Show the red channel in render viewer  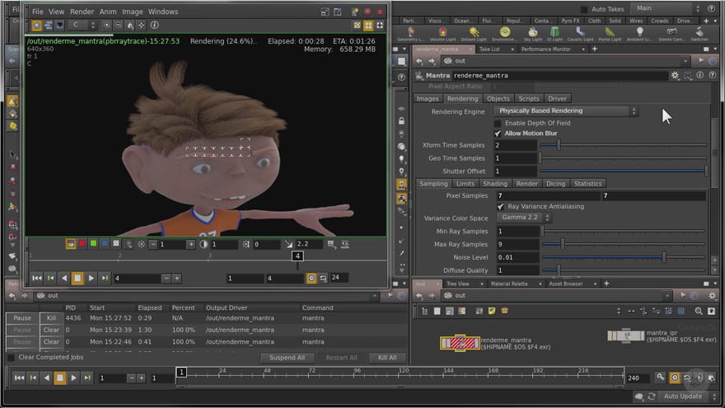(82, 244)
